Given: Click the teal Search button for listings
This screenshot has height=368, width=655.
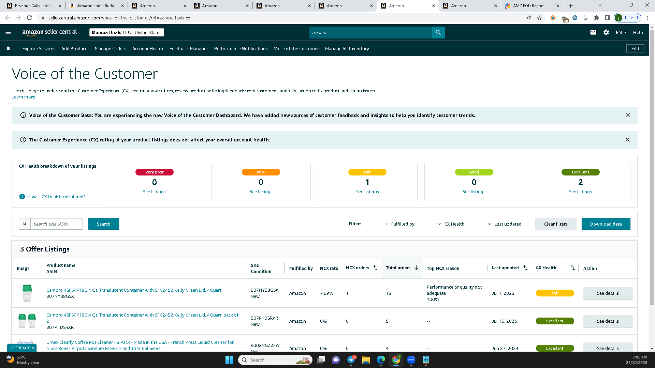Looking at the screenshot, I should (x=104, y=224).
